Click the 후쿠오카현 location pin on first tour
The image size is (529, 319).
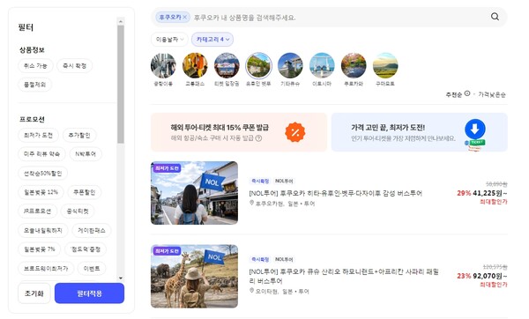(251, 203)
